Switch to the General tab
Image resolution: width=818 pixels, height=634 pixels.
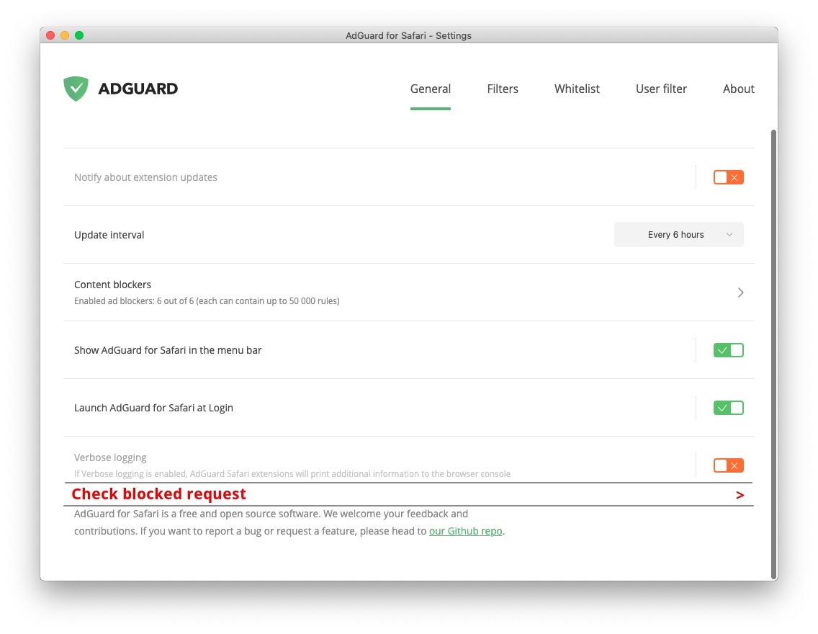431,89
